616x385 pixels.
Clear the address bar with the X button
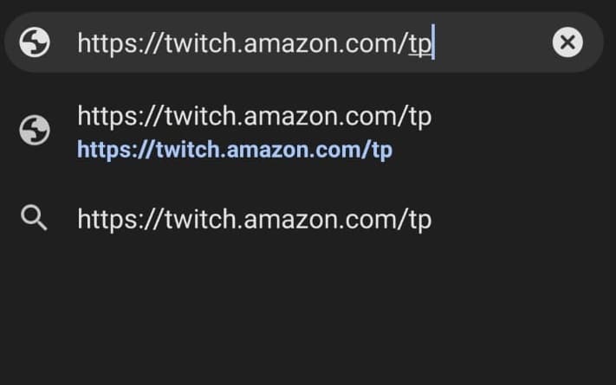pyautogui.click(x=567, y=42)
